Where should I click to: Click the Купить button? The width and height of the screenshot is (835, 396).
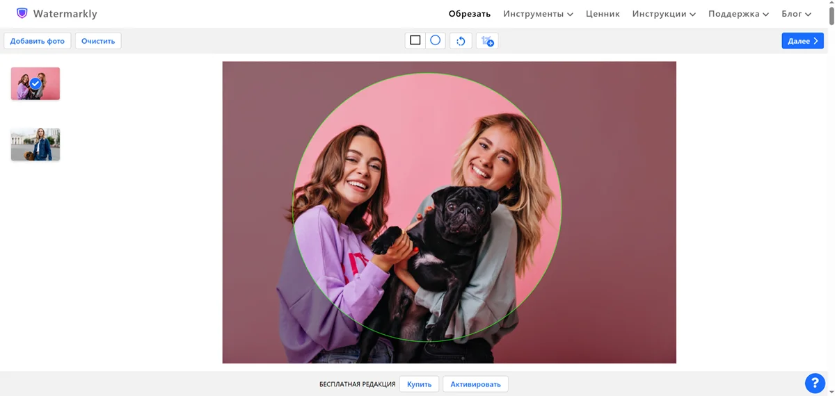pos(419,384)
